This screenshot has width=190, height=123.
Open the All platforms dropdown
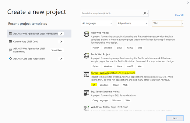[132, 23]
